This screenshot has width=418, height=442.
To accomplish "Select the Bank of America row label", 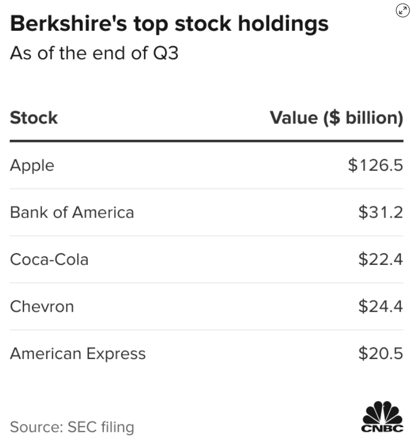I will [72, 212].
